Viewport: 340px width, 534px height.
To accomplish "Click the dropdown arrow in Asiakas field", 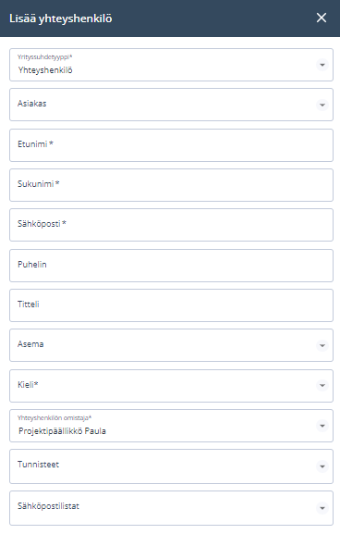I will [322, 105].
